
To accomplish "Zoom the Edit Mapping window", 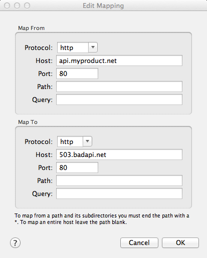I will [x=27, y=5].
